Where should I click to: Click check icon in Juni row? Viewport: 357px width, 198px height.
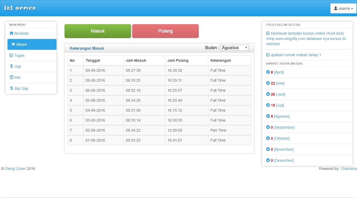[268, 94]
